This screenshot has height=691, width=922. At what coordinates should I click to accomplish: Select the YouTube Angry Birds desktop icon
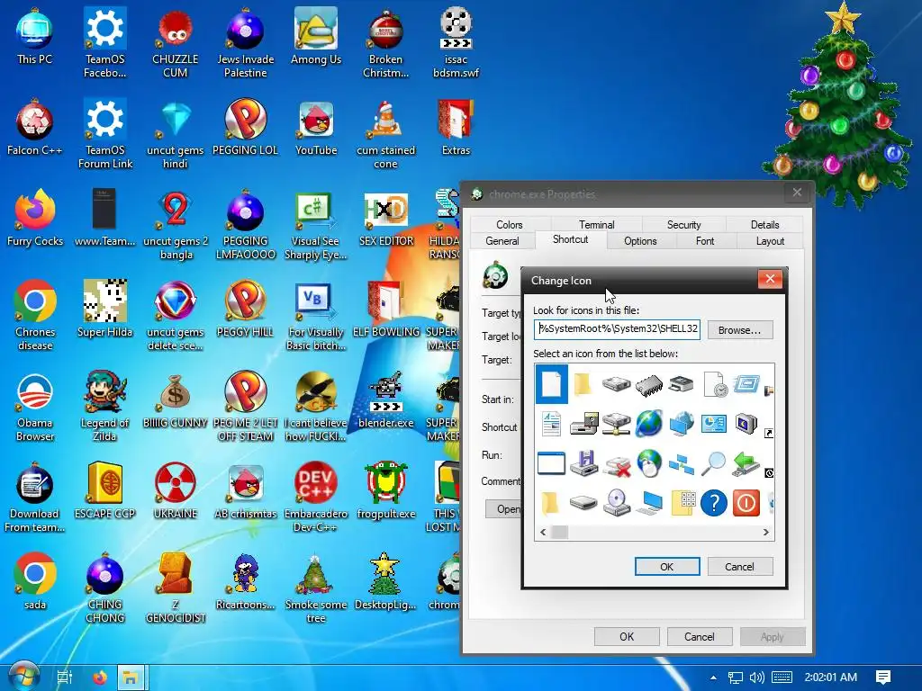[316, 128]
